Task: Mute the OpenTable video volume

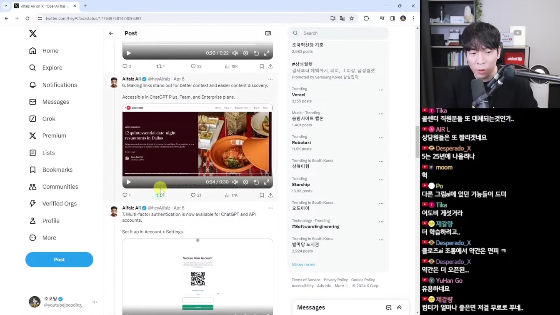Action: (235, 182)
